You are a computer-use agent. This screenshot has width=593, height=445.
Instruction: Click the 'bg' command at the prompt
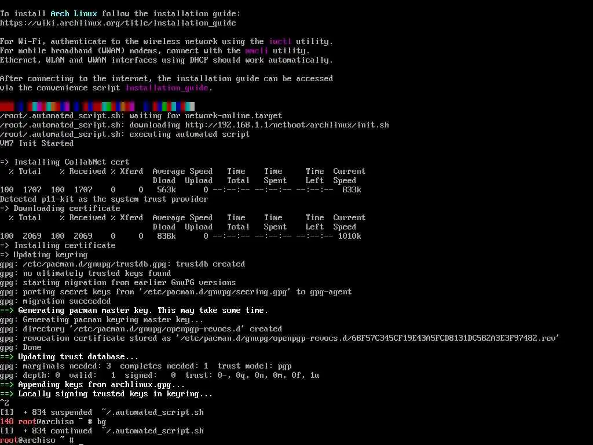pyautogui.click(x=102, y=422)
